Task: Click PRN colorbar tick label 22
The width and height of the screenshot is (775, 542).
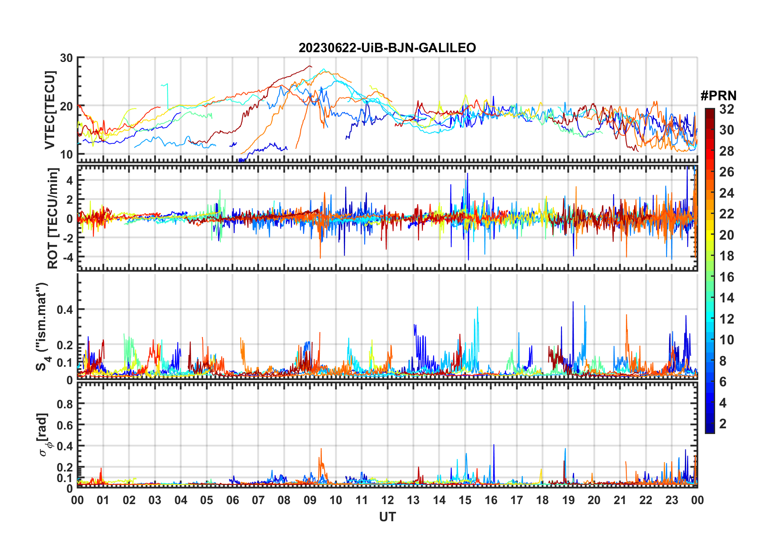Action: (727, 214)
